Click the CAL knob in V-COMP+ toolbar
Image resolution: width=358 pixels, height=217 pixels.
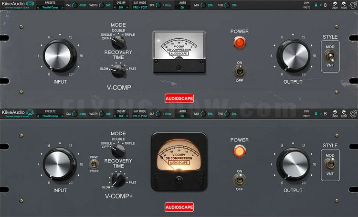point(75,114)
